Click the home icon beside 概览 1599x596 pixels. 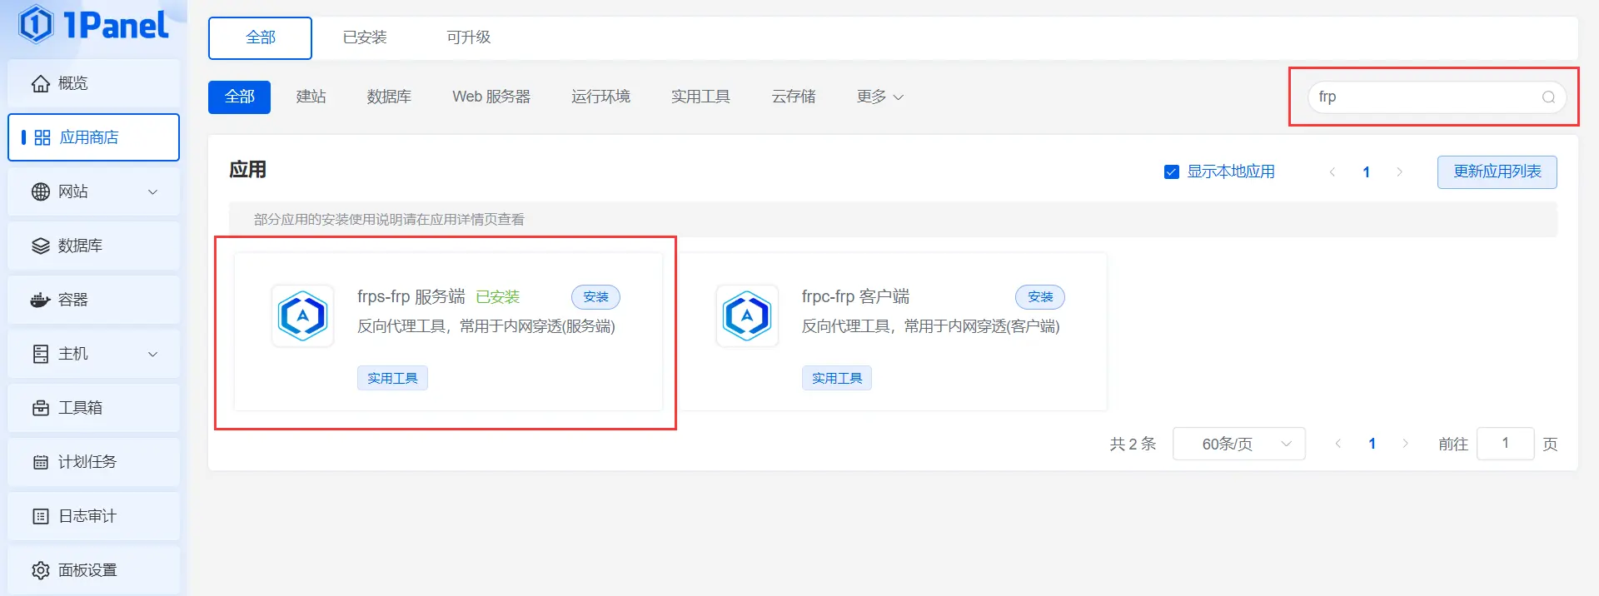[41, 83]
